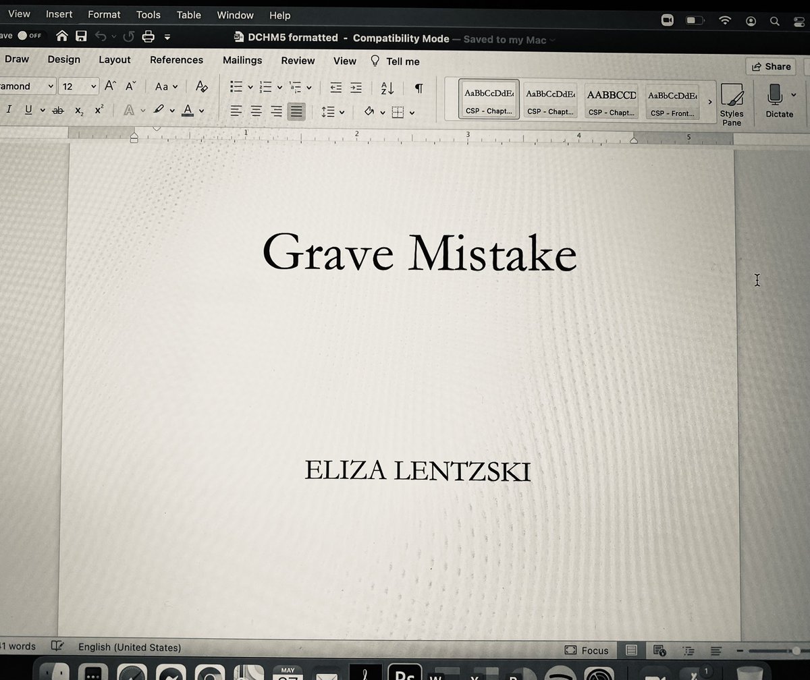Print the document using printer icon
Viewport: 810px width, 680px height.
click(148, 36)
